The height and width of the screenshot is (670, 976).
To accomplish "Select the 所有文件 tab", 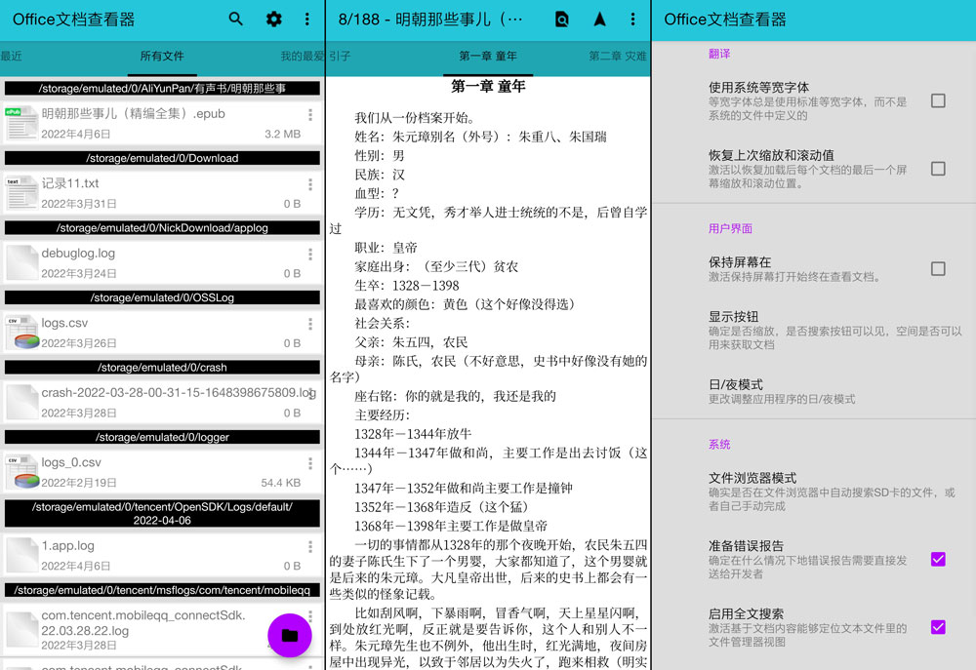I will point(162,56).
